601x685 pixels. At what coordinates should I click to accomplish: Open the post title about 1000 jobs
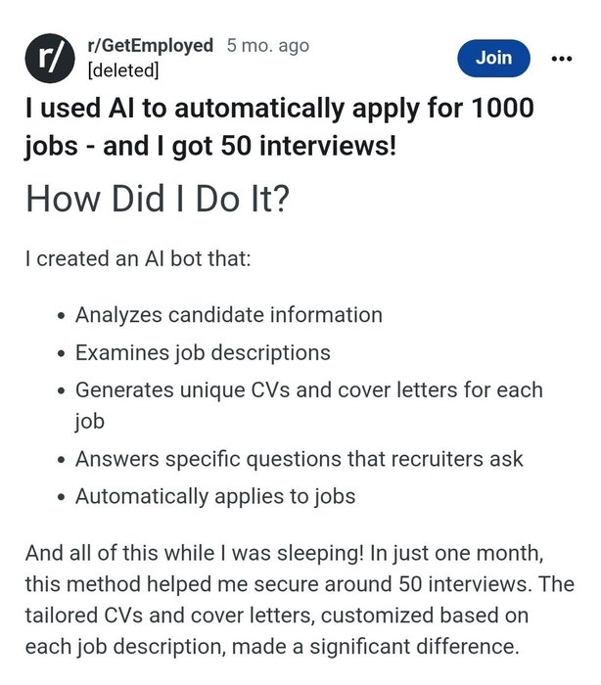(x=279, y=126)
